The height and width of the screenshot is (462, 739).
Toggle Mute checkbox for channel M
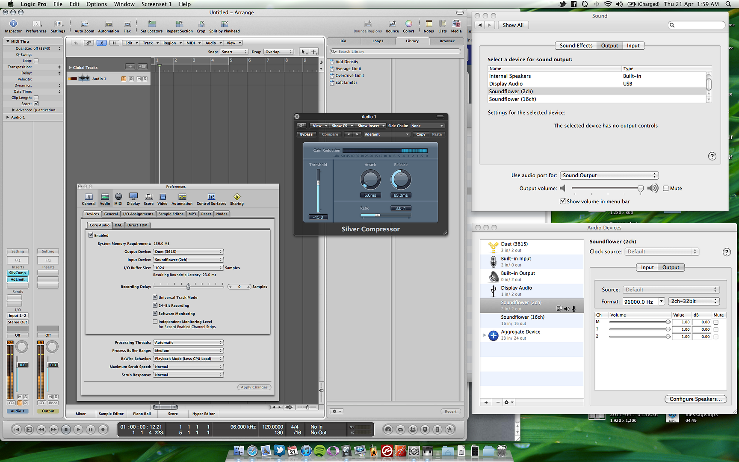click(x=715, y=322)
